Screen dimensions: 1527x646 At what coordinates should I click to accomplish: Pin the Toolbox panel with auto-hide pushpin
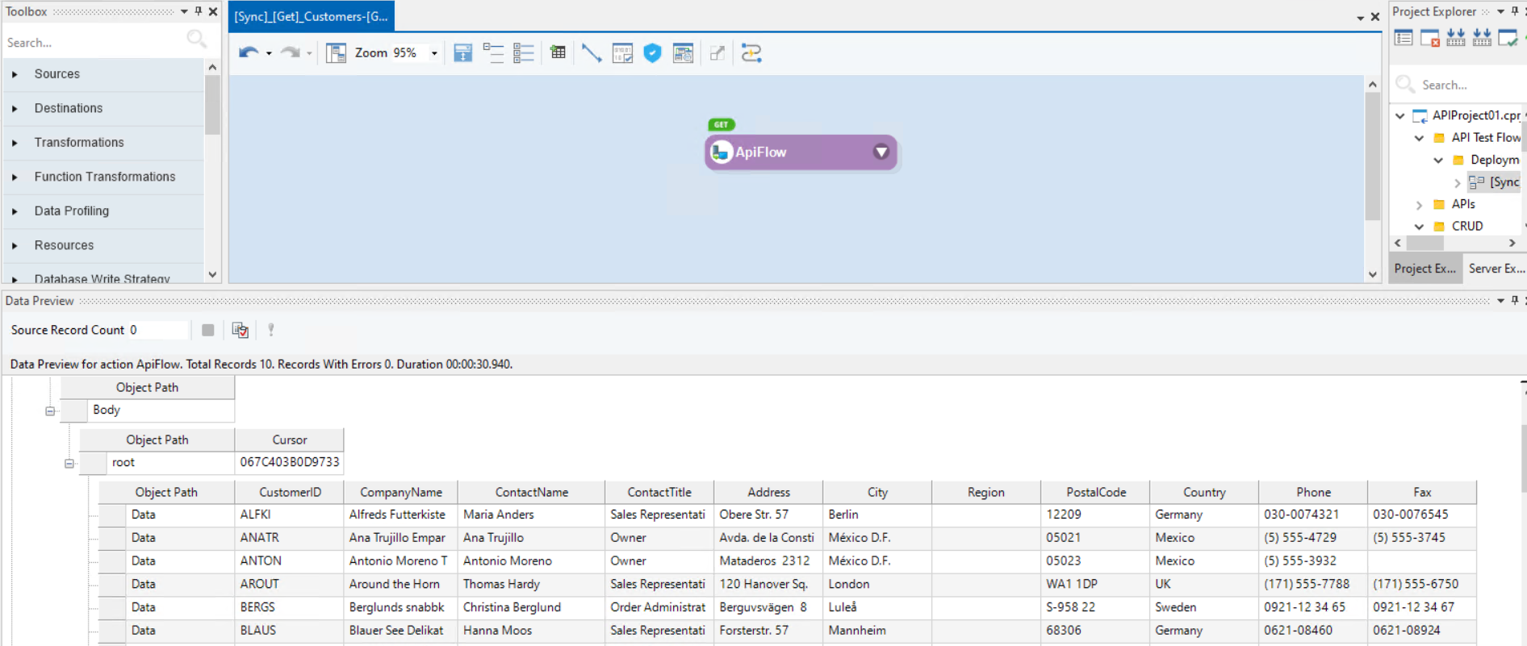[199, 11]
